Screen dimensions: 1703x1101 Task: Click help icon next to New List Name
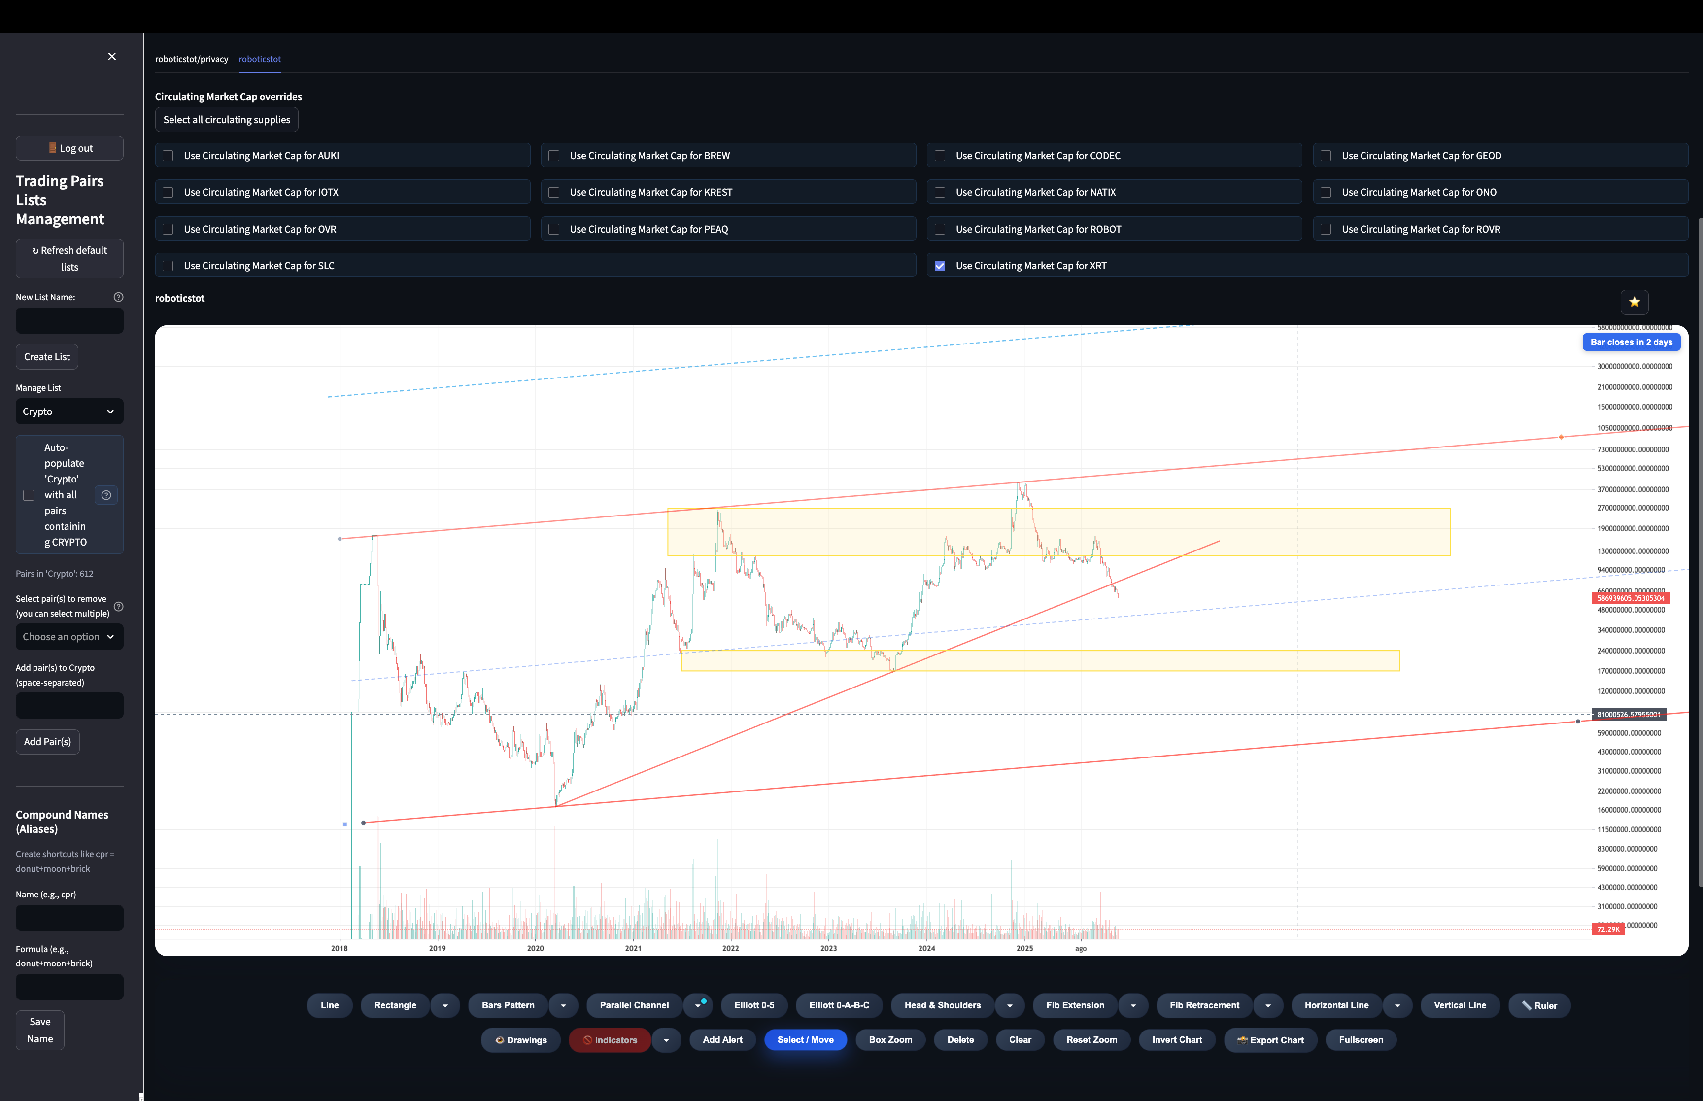point(119,297)
